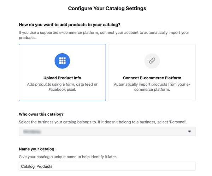
Task: Click the 'Select the business your catalog' hint
Action: point(103,122)
